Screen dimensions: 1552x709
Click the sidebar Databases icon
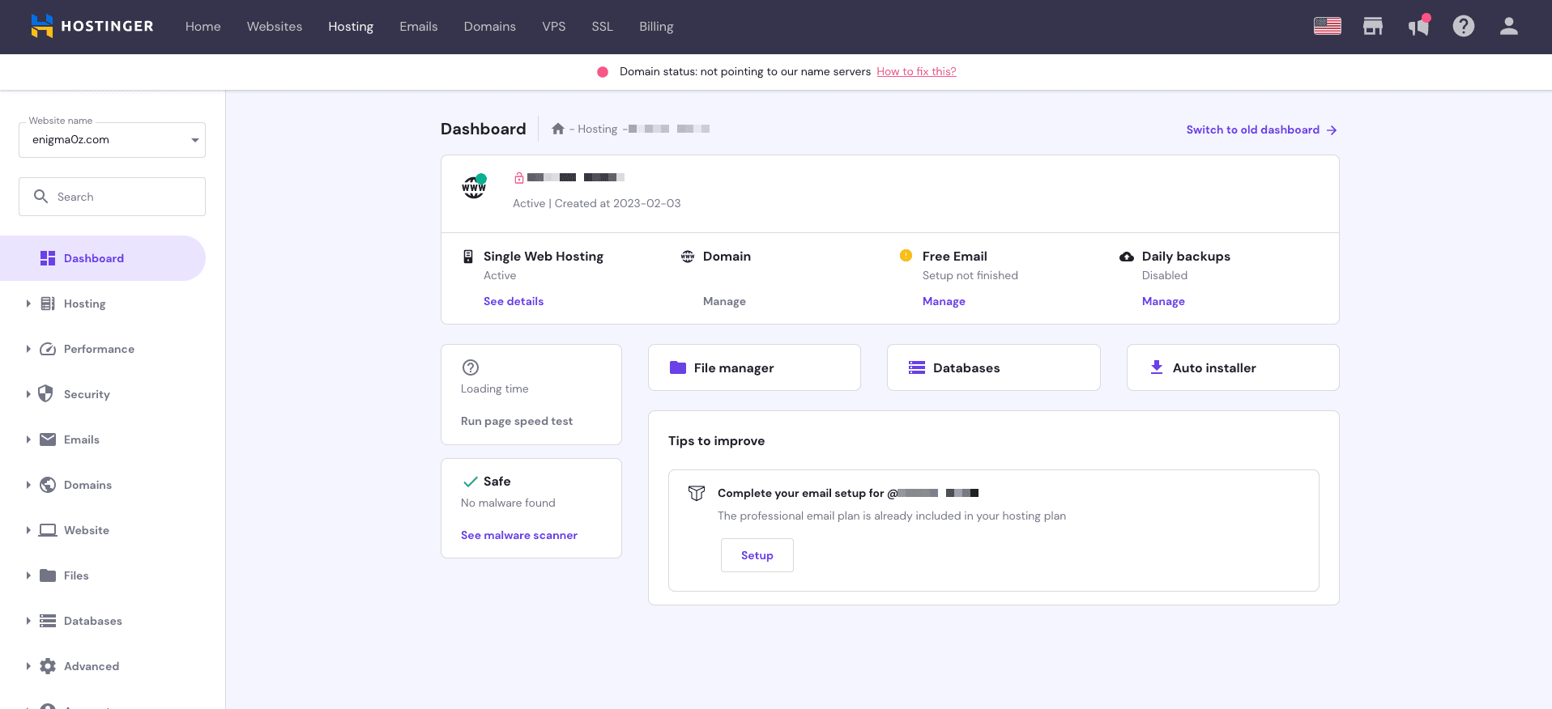48,621
